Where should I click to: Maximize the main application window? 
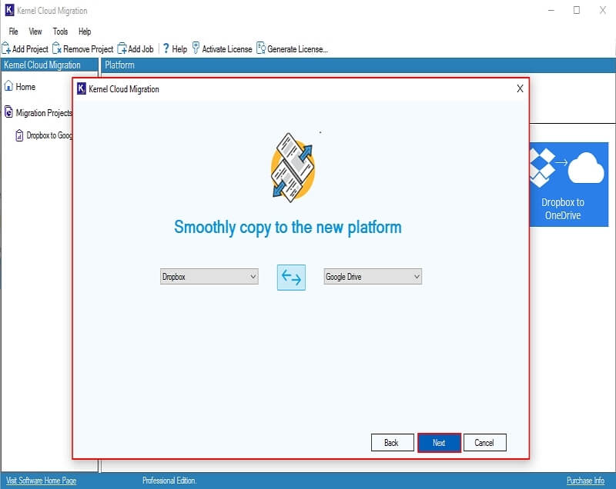(576, 10)
